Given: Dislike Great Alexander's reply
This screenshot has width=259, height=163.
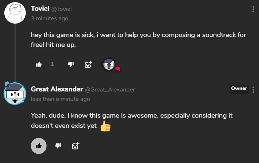Looking at the screenshot, I should [58, 146].
